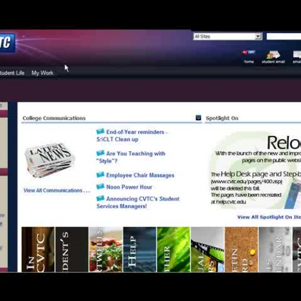
Task: Click the CVTC logo
Action: click(x=7, y=43)
